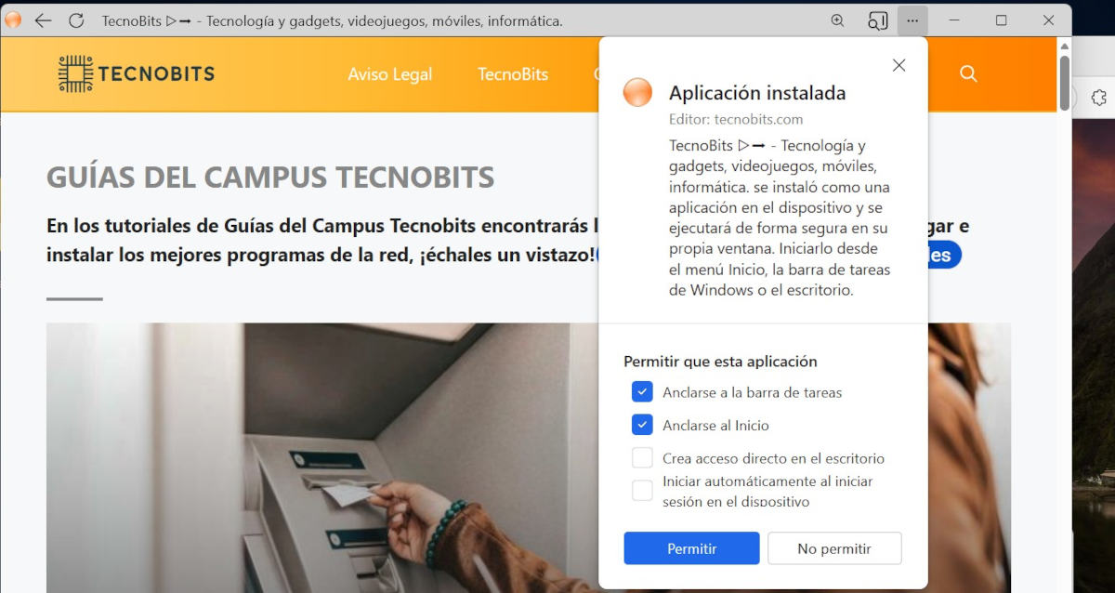Open the TecnoBits menu item

tap(513, 74)
